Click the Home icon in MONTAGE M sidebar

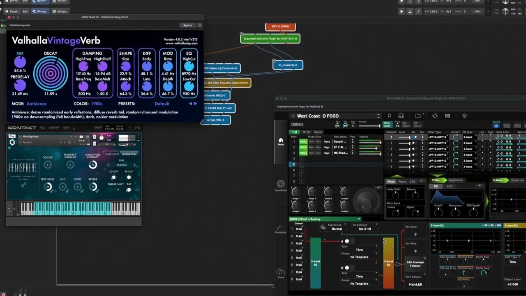[x=281, y=141]
